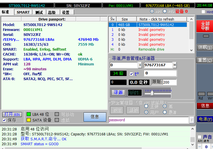Click the green temperature display
Image resolution: width=213 pixels, height=149 pixels.
118,73
